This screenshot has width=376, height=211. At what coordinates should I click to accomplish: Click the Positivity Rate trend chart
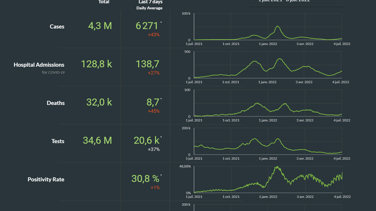[x=268, y=180]
